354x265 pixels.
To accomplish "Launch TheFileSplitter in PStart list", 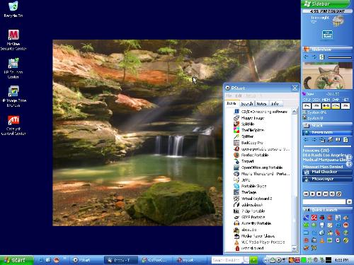I will click(249, 130).
